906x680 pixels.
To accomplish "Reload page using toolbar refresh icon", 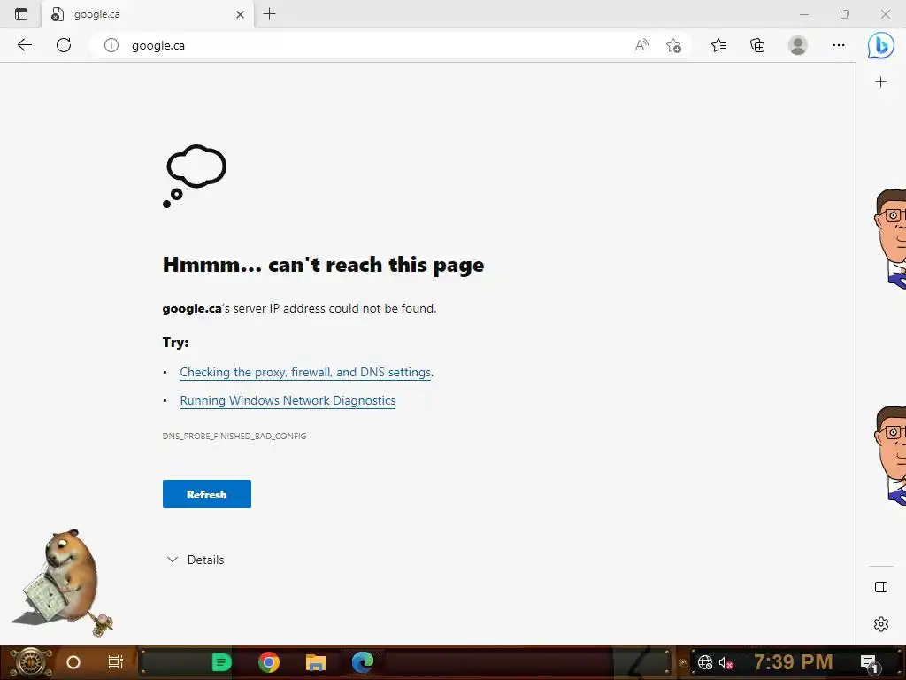I will pyautogui.click(x=64, y=45).
